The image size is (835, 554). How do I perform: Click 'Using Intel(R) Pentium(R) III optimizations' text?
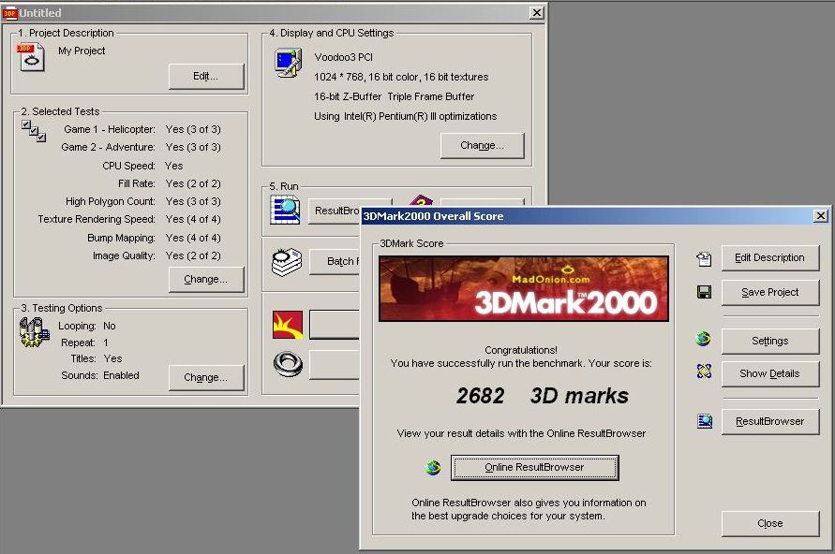(x=405, y=116)
